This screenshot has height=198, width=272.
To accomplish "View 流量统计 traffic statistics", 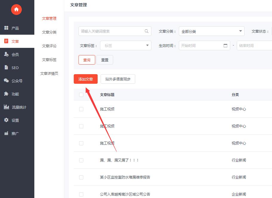I will [19, 107].
